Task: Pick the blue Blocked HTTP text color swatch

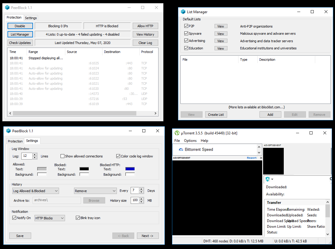Action: click(x=130, y=169)
